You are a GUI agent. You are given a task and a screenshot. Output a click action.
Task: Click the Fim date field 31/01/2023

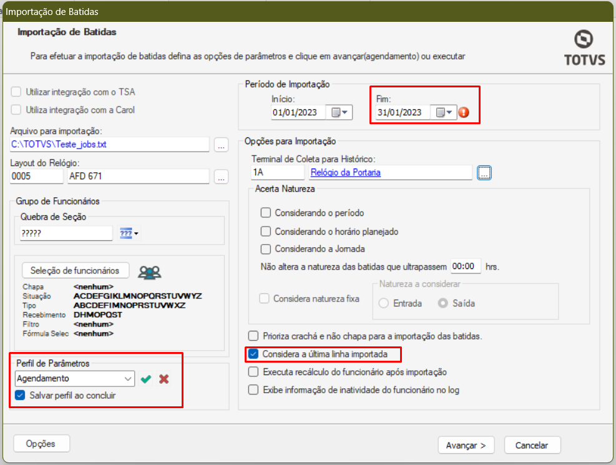[x=403, y=112]
